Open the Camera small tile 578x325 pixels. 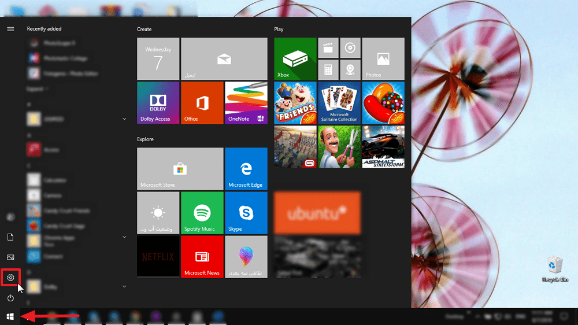[350, 70]
